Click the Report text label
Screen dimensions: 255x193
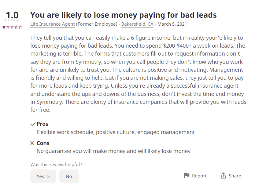[199, 176]
